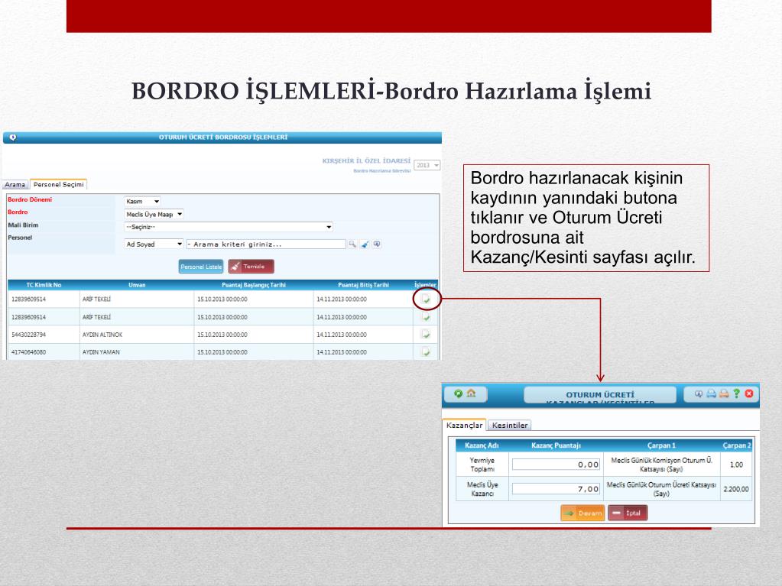Click speech-bubble icon in Kazançlar window toolbar
Image resolution: width=782 pixels, height=586 pixels.
[699, 393]
